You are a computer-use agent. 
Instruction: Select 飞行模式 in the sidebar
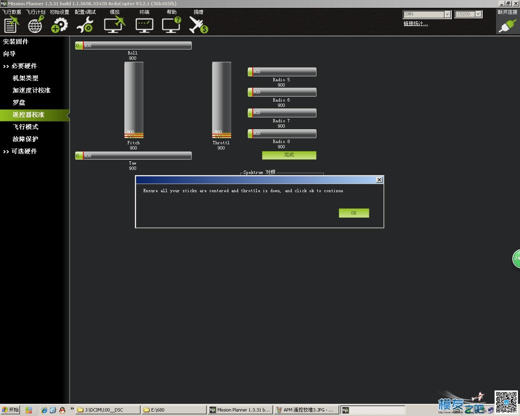point(25,127)
